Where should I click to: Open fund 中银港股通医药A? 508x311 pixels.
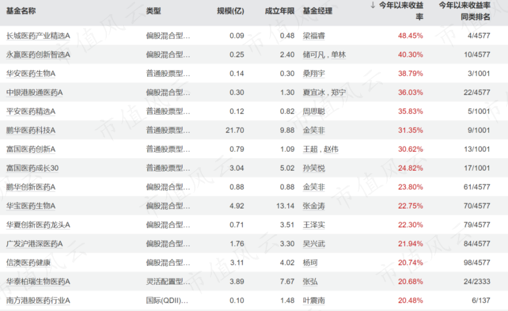34,92
